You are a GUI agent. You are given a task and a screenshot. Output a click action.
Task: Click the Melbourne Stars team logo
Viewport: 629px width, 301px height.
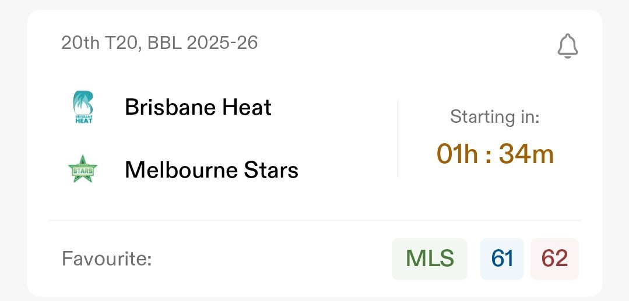point(82,170)
